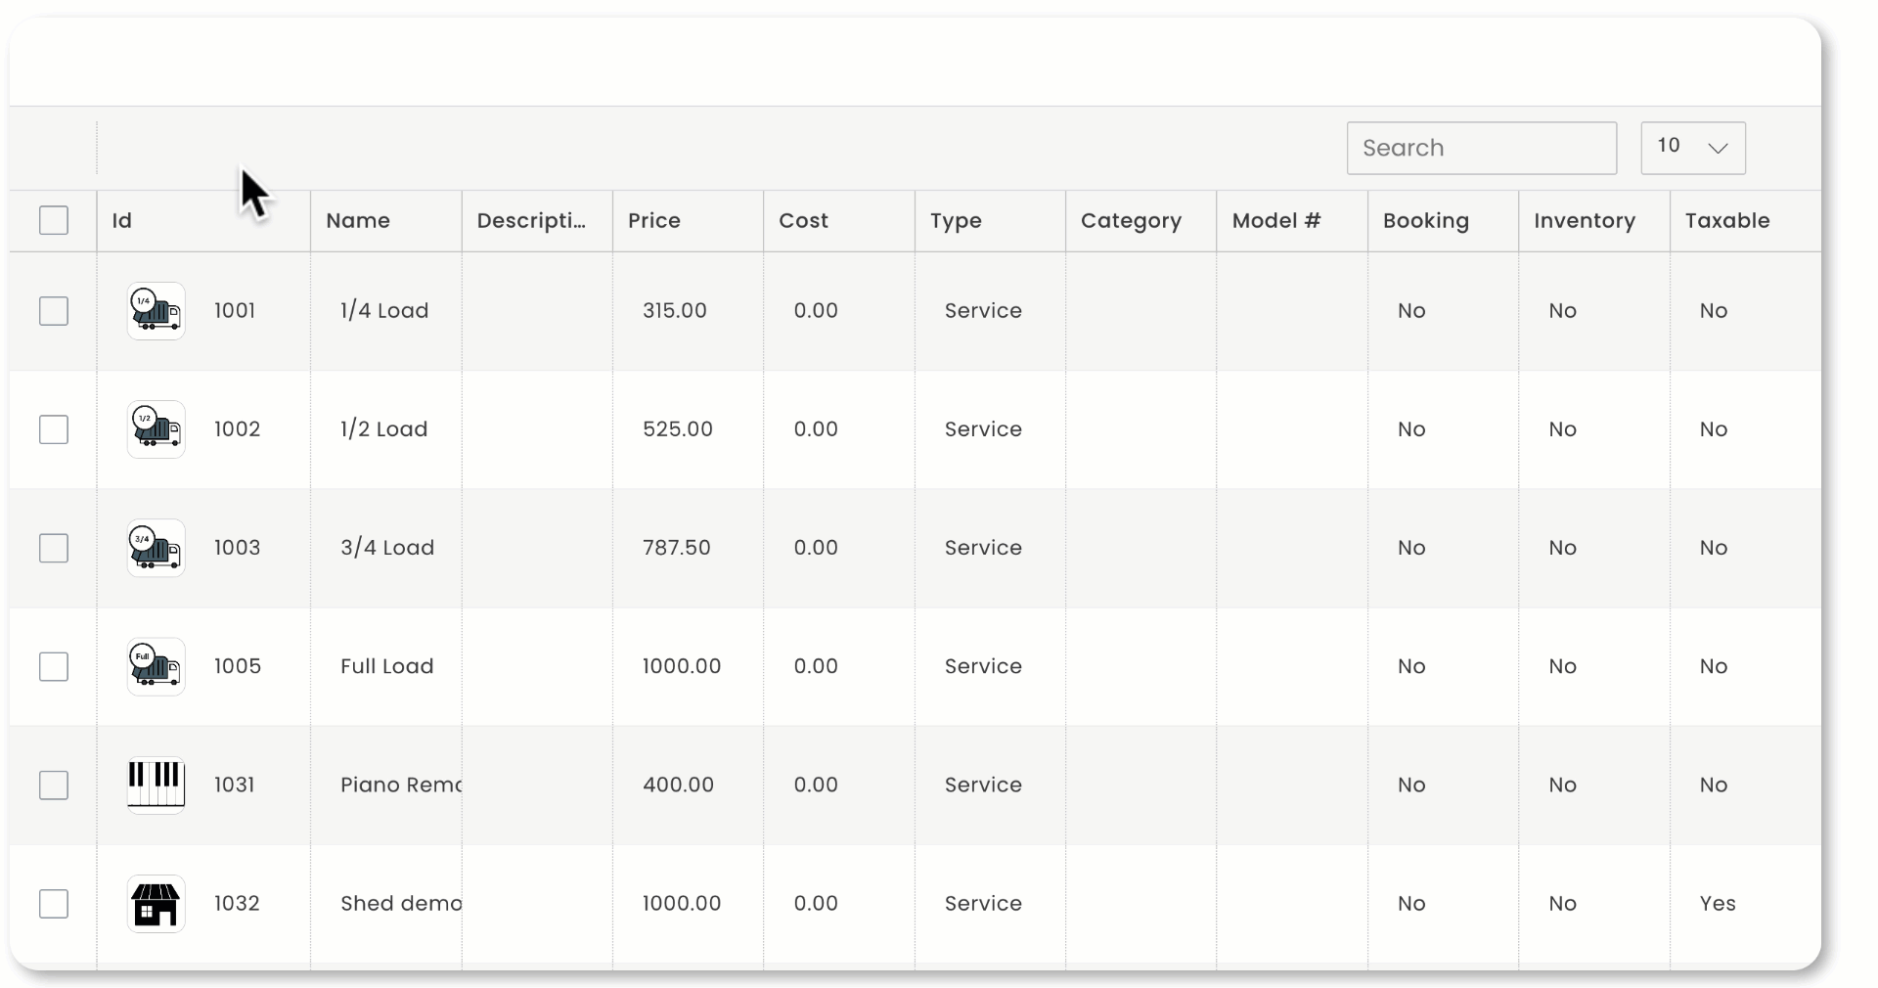
Task: Click the 1/4 Load truck icon
Action: [156, 310]
